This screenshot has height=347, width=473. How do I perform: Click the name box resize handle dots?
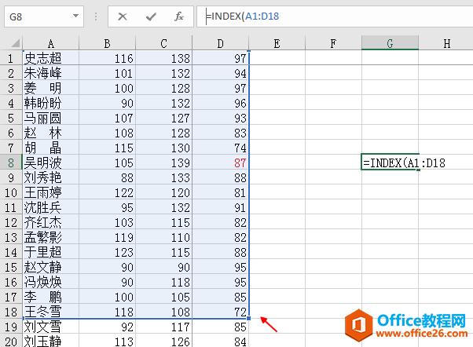95,16
